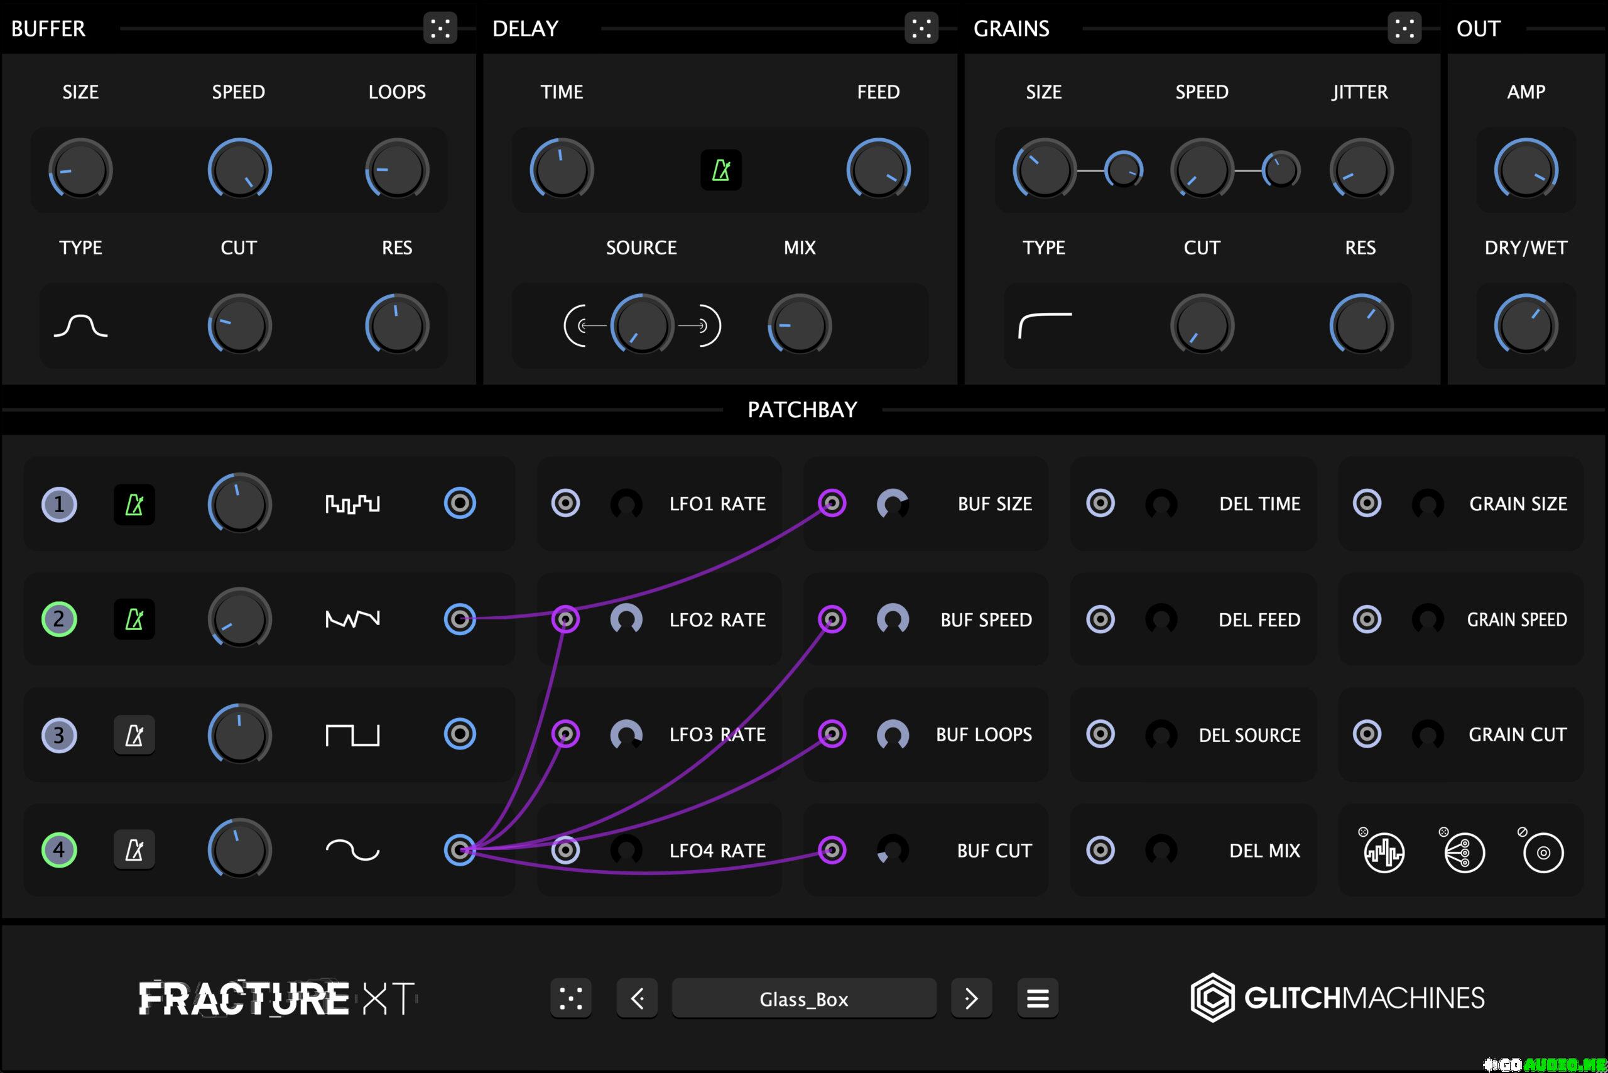Click the DELAY FEED knob
This screenshot has height=1073, width=1608.
click(x=879, y=169)
